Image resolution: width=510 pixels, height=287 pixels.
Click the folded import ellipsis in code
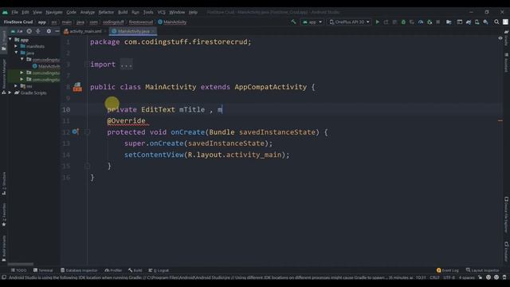point(126,65)
